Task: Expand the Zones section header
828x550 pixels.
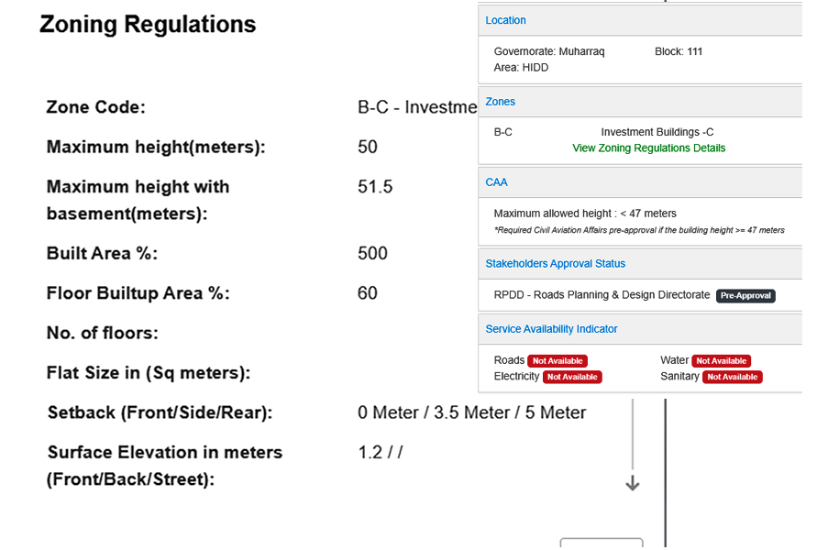Action: coord(500,102)
